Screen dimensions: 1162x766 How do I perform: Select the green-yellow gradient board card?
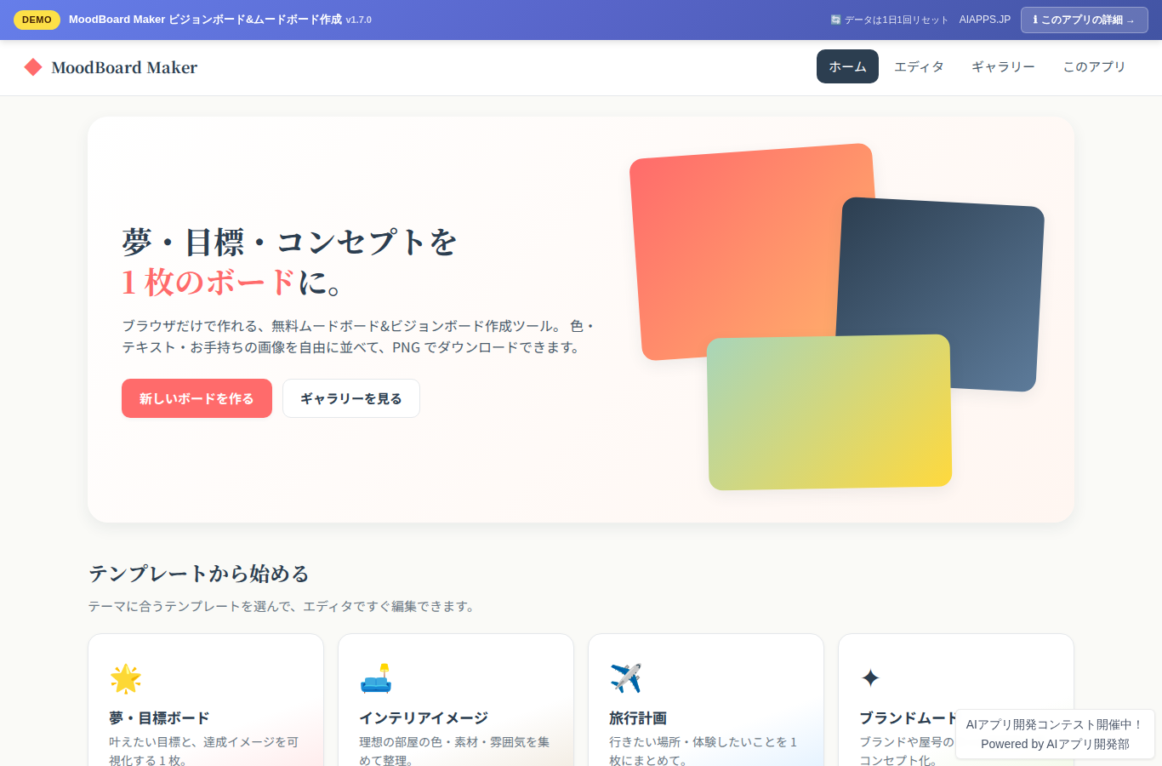tap(829, 412)
